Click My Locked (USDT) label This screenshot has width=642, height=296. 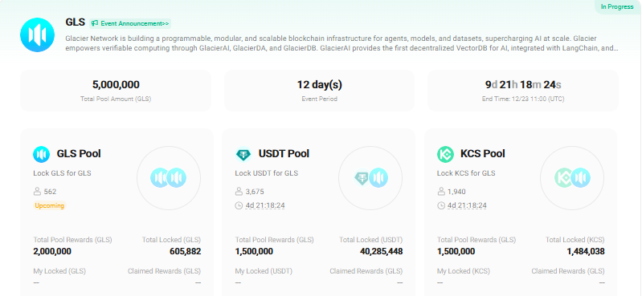264,271
